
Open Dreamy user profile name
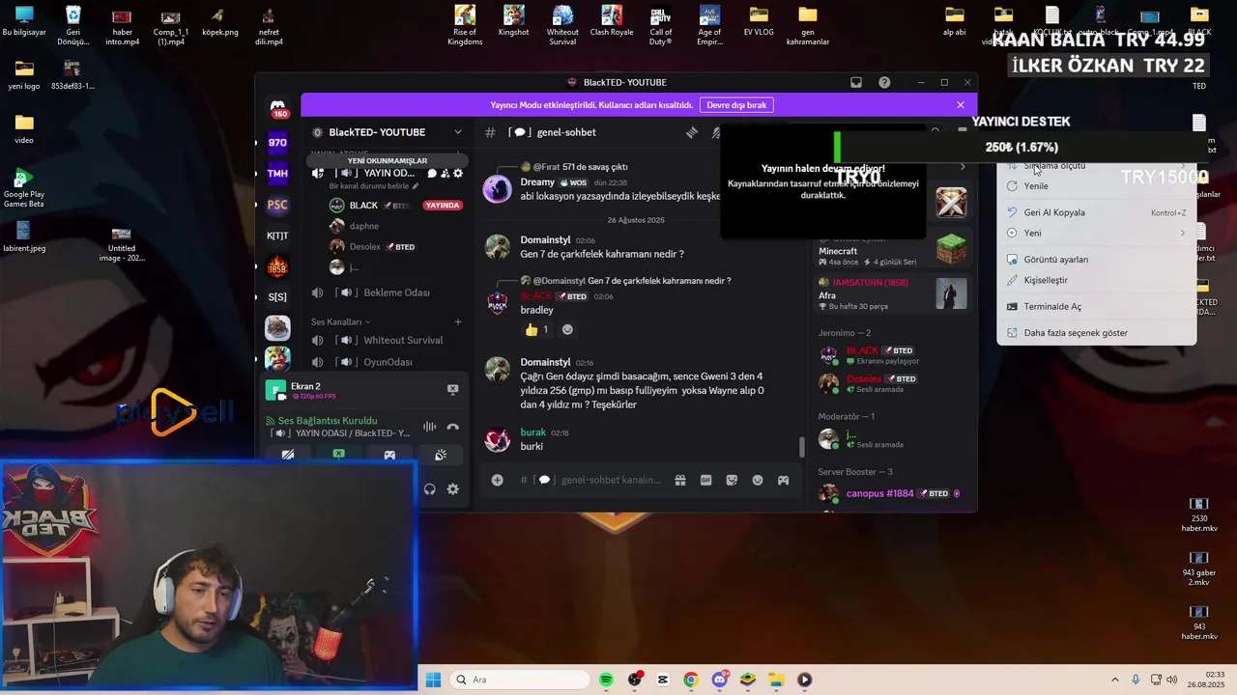[x=537, y=181]
